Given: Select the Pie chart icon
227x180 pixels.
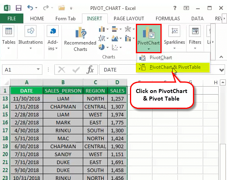Looking at the screenshot, I should pos(101,47).
